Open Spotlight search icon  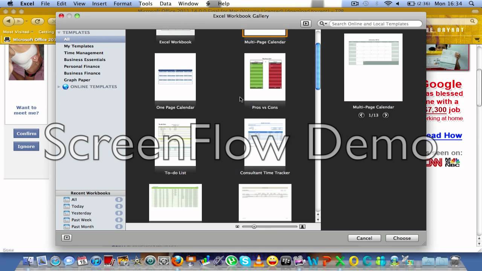coord(471,4)
